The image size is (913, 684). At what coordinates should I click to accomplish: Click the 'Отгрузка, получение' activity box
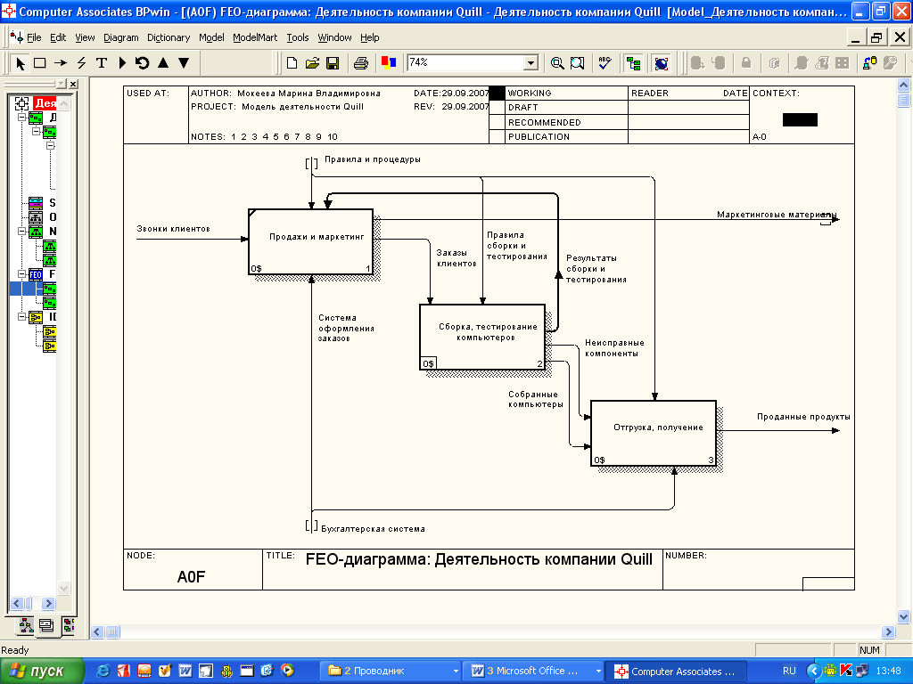(654, 434)
